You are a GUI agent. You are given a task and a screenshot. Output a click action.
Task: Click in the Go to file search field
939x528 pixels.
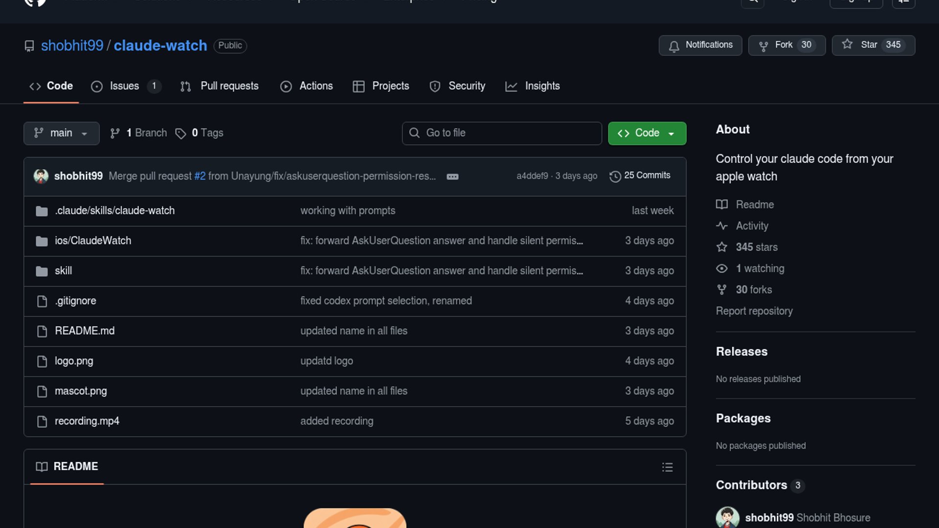(x=502, y=133)
